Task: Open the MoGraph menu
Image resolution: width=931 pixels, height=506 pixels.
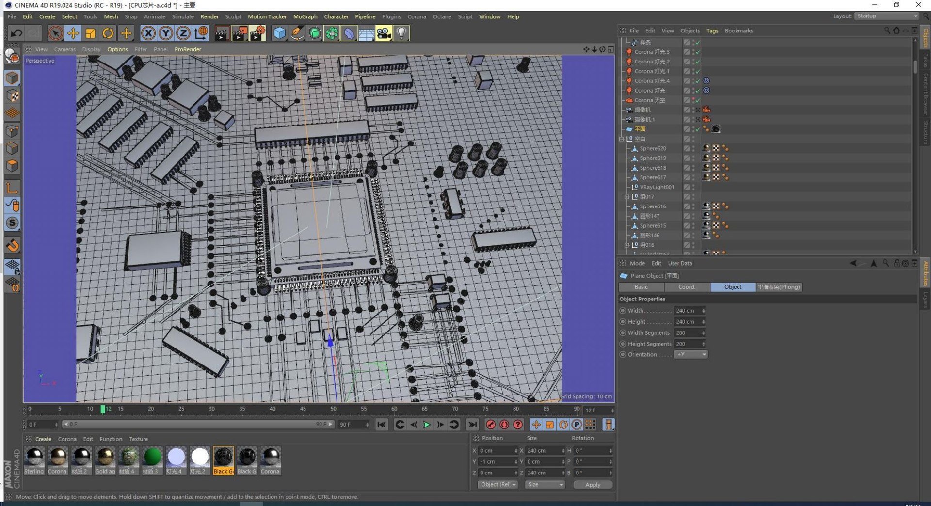Action: click(x=305, y=16)
